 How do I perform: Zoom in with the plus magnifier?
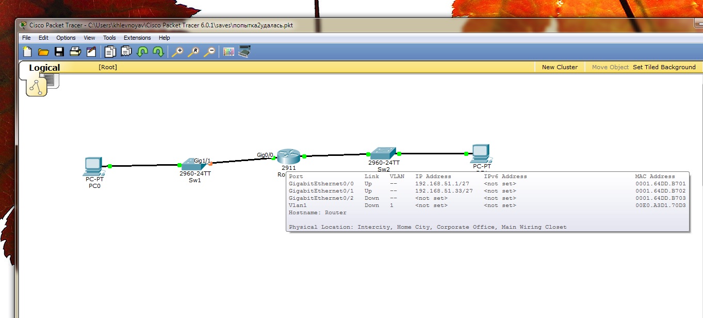tap(177, 52)
